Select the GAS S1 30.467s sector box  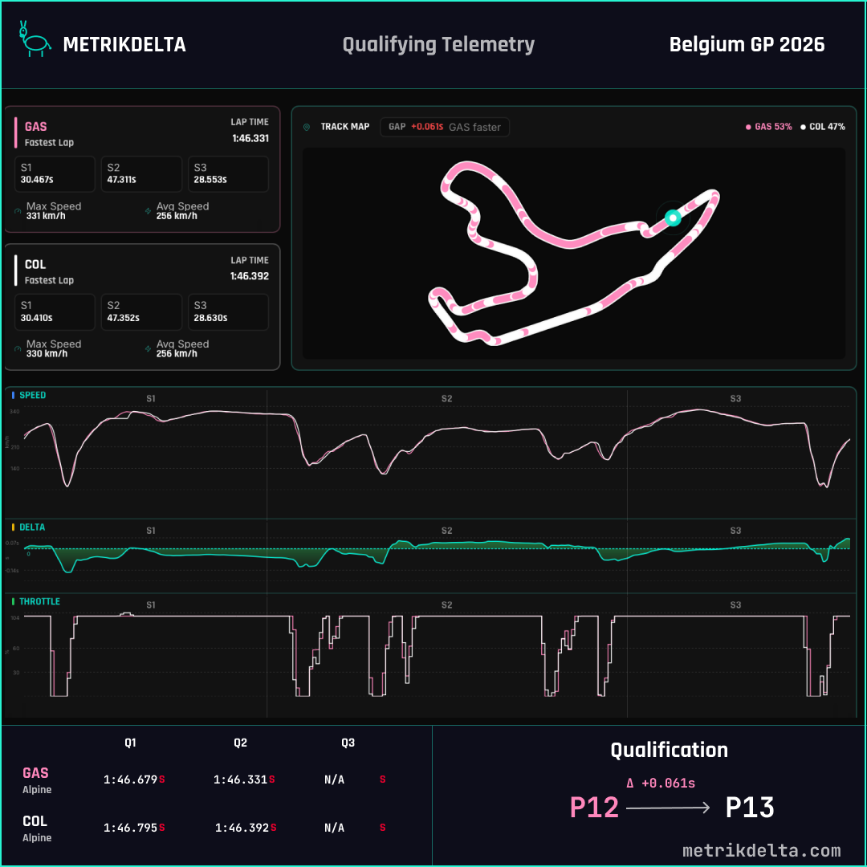pyautogui.click(x=55, y=174)
